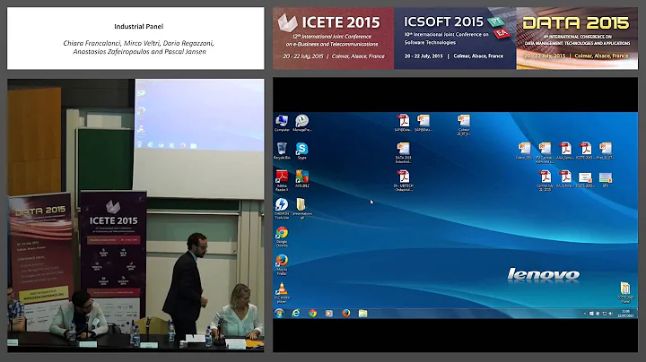Open DAEMON Tools Lite shortcut
This screenshot has width=646, height=362.
coord(282,209)
